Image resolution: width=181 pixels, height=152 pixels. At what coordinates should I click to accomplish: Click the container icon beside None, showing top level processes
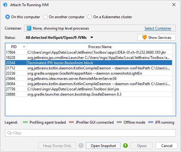tap(29, 28)
